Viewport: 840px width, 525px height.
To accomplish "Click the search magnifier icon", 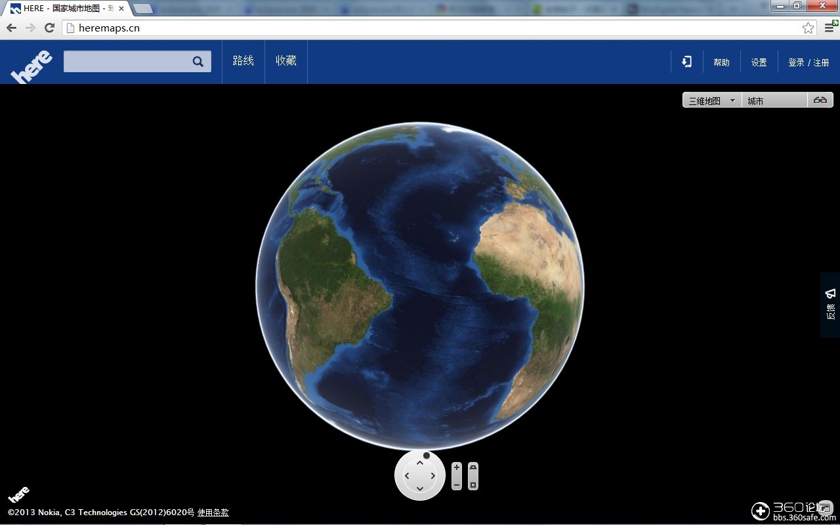I will point(198,61).
